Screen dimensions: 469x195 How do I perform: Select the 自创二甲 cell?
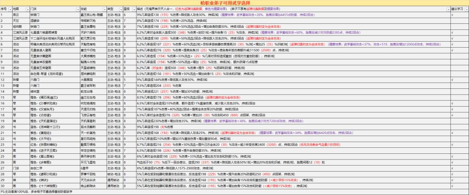55,169
